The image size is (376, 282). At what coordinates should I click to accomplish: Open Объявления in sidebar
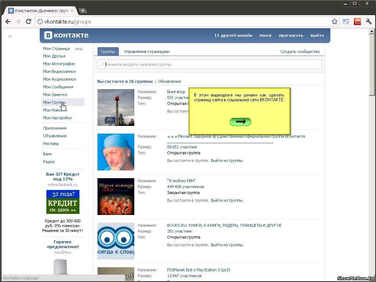pyautogui.click(x=55, y=136)
